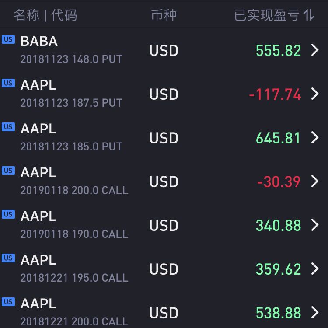Image resolution: width=328 pixels, height=328 pixels.
Task: Click the US badge for AAPL 190.0 CALL
Action: (x=8, y=214)
